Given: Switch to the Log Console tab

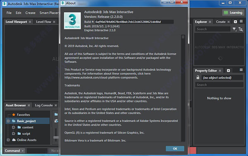Looking at the screenshot, I should point(44,105).
